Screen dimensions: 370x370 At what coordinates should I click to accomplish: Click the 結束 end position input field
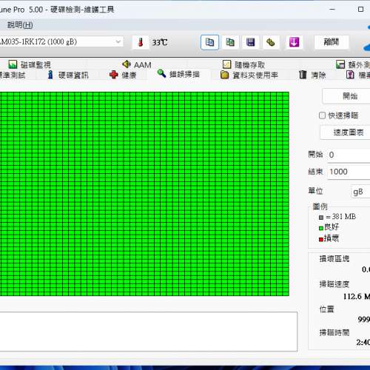click(349, 172)
